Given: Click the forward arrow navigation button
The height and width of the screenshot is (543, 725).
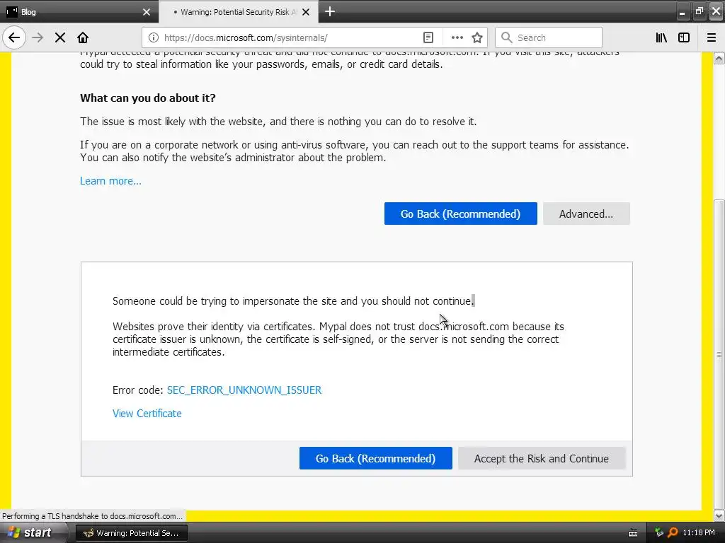Looking at the screenshot, I should (x=38, y=37).
